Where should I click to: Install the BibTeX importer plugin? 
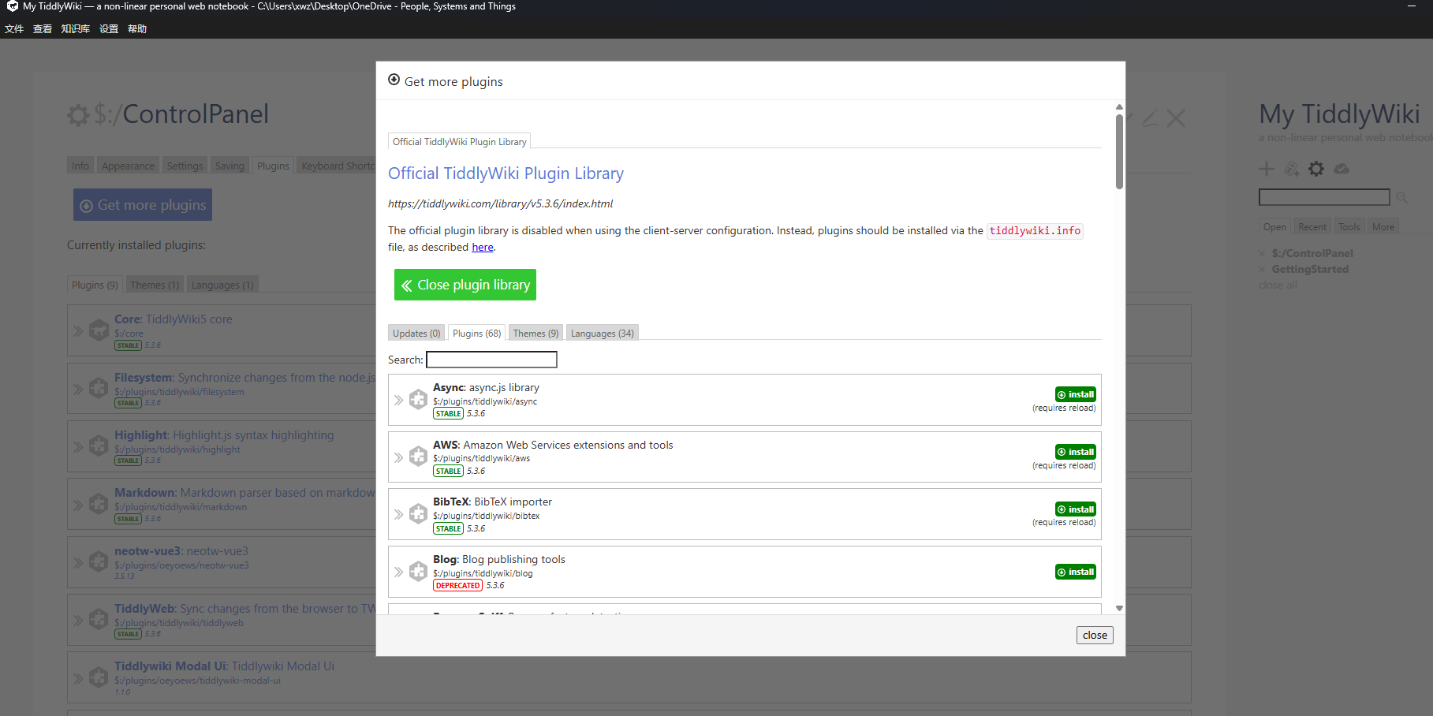[x=1076, y=509]
